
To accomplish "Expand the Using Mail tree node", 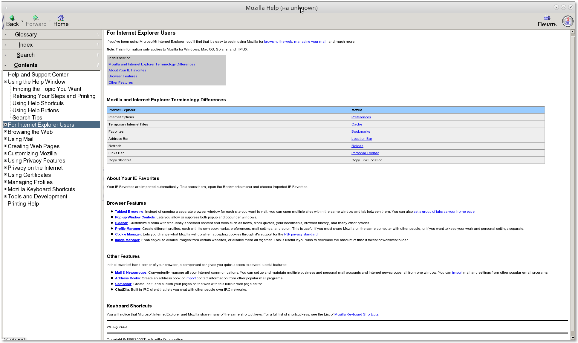I will pos(5,139).
